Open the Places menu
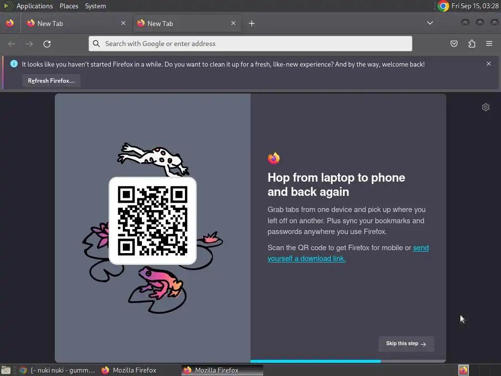This screenshot has height=376, width=501. coord(69,6)
